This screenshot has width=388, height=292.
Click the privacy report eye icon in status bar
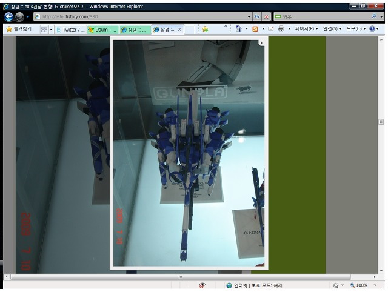coord(202,285)
